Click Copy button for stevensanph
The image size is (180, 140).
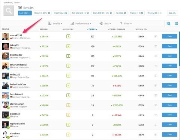click(169, 105)
